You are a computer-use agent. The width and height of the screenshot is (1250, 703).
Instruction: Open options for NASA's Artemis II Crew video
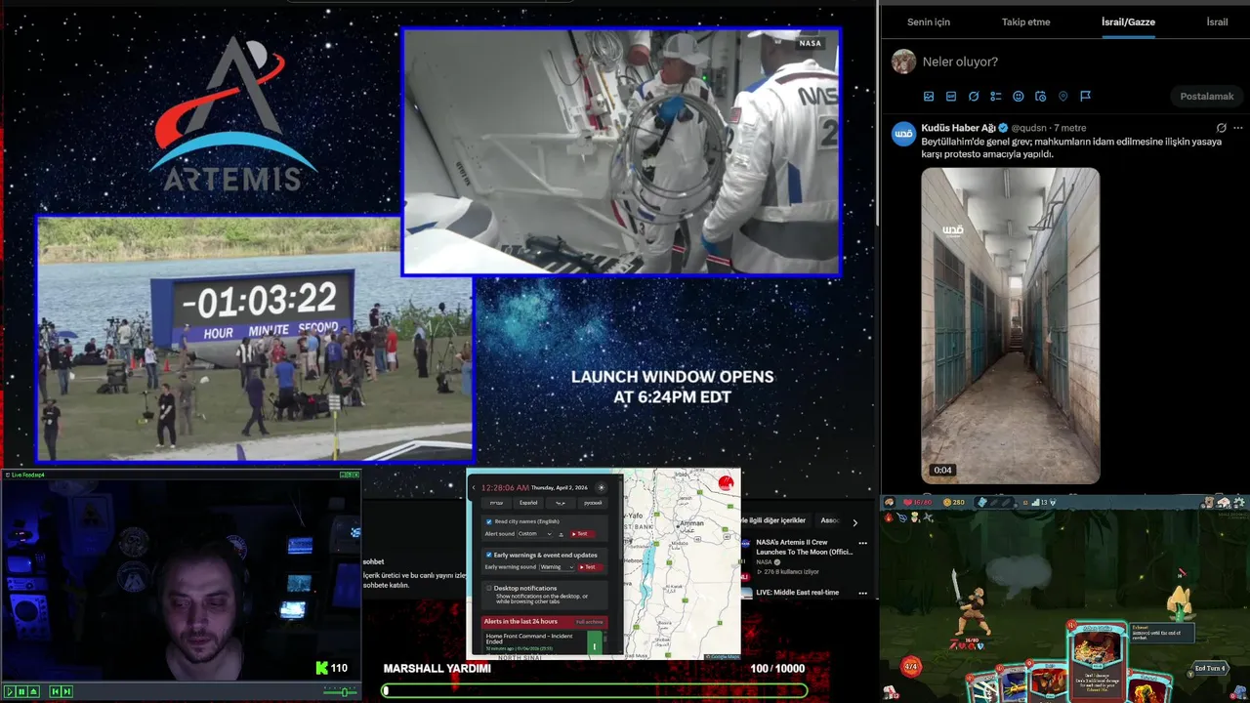coord(862,543)
